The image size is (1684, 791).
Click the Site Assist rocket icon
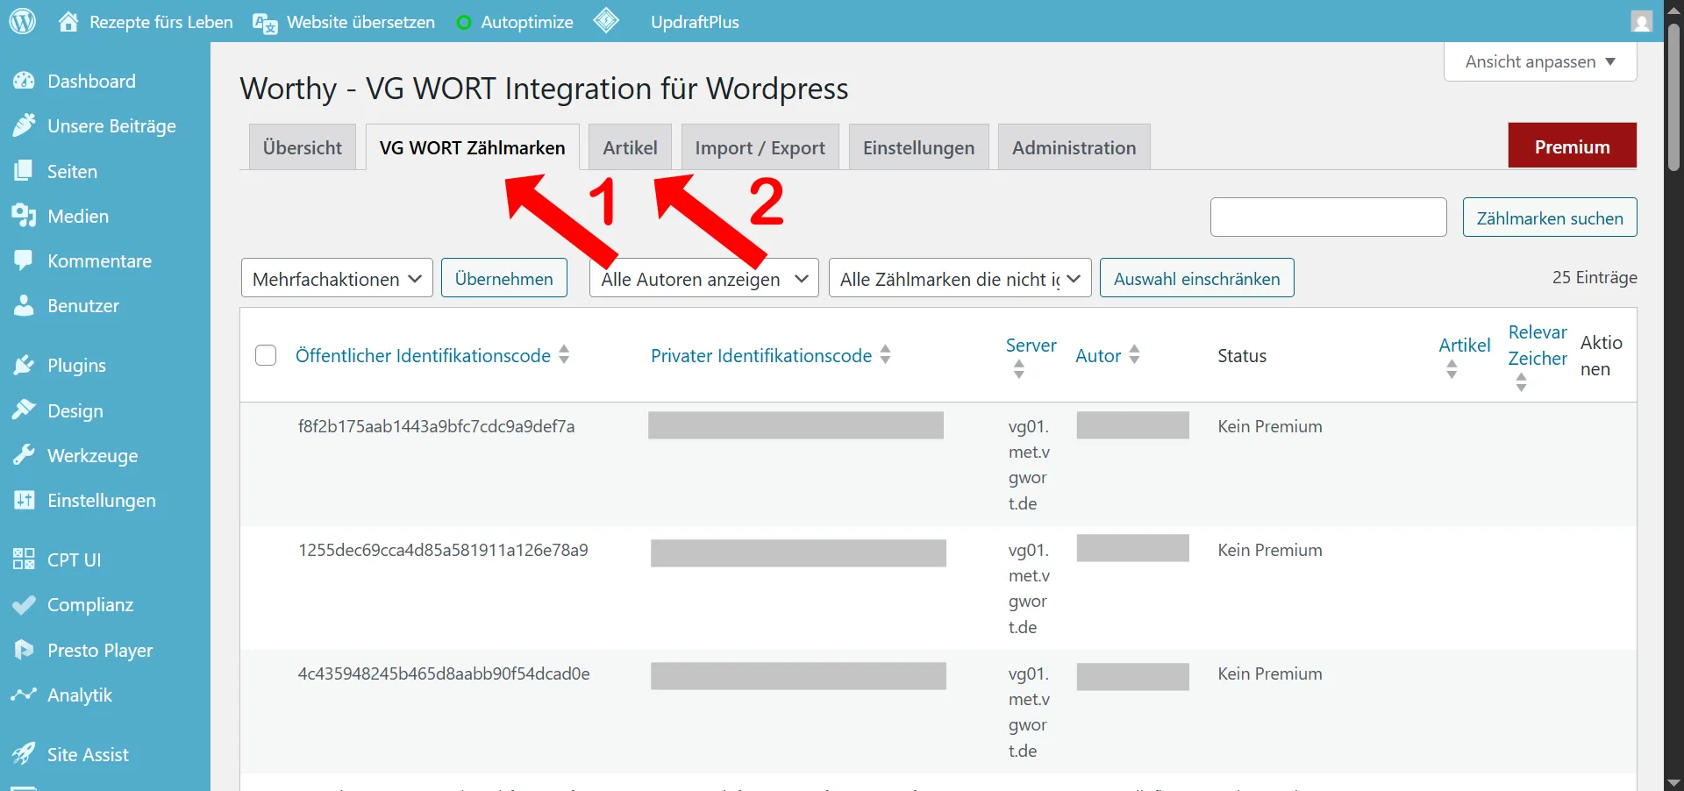(x=24, y=754)
